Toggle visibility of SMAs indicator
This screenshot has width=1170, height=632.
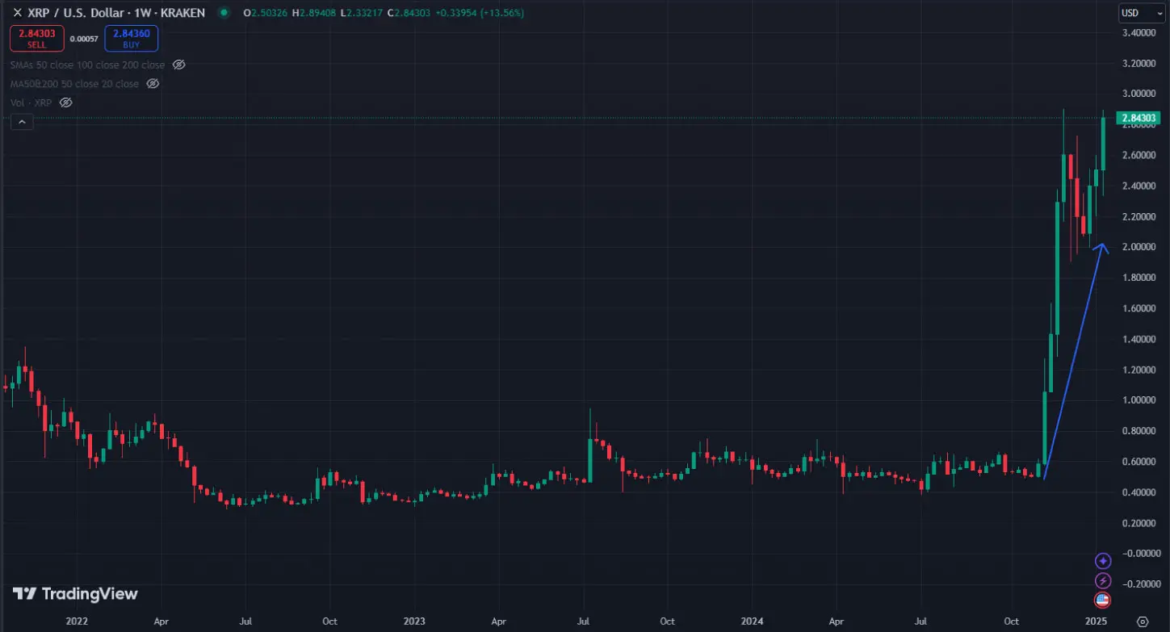tap(179, 65)
